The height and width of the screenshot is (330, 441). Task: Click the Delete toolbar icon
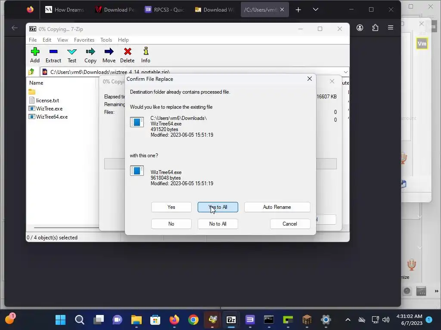tap(127, 55)
